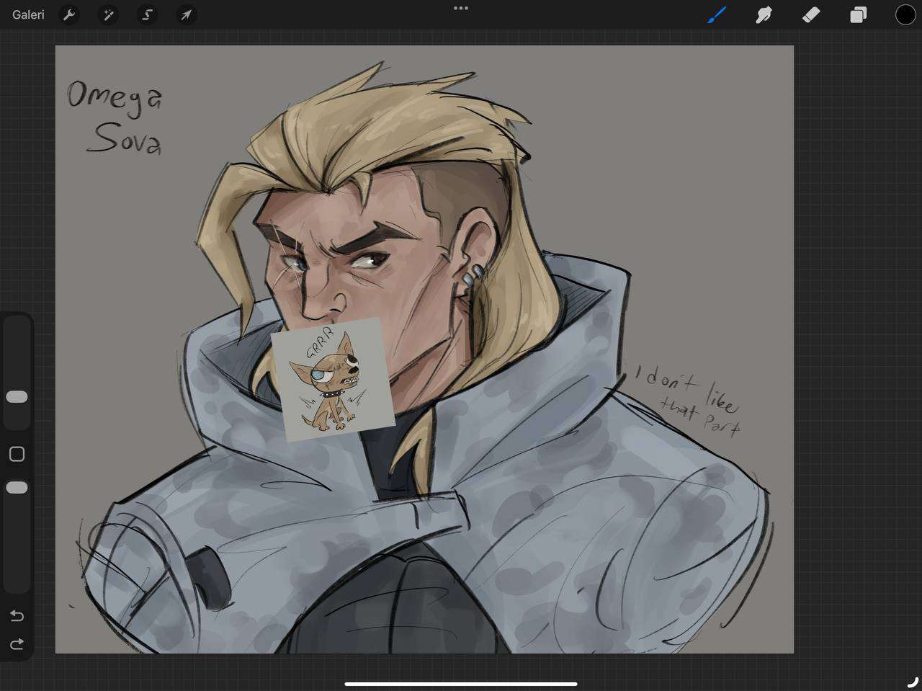The image size is (922, 691).
Task: Open the Layers panel
Action: tap(858, 14)
